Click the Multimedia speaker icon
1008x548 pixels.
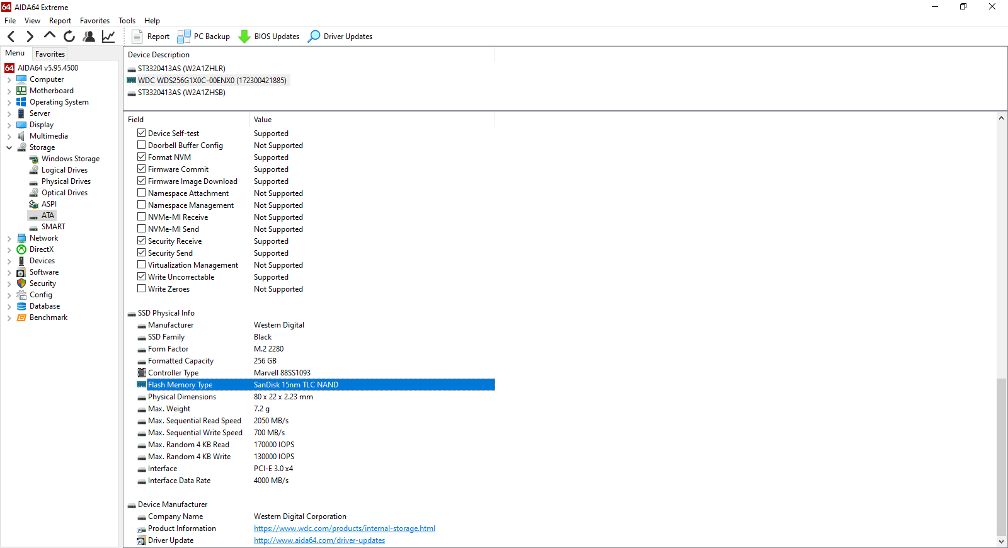pyautogui.click(x=21, y=136)
